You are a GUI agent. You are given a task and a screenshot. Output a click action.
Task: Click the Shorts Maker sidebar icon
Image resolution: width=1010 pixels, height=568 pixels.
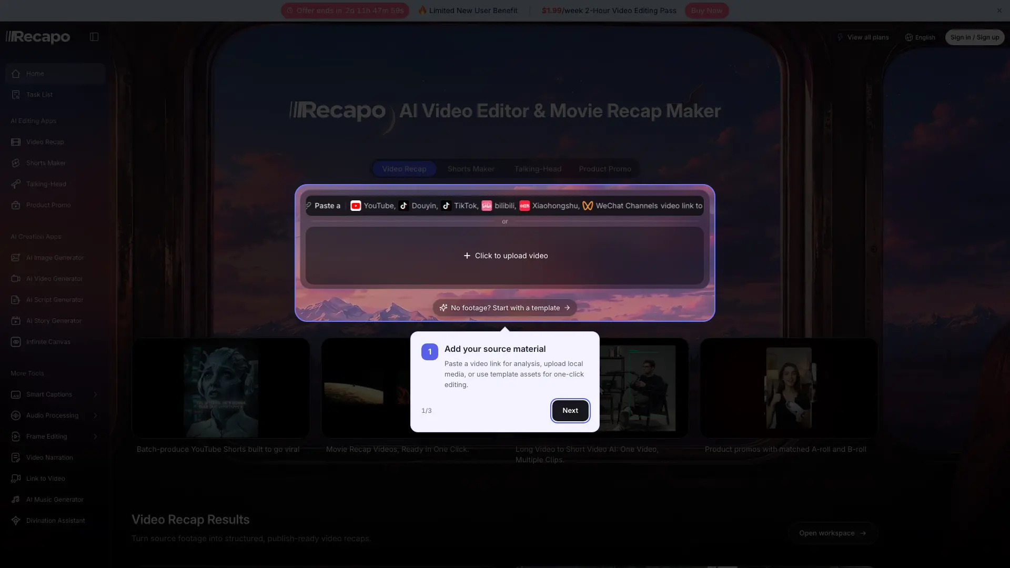16,163
